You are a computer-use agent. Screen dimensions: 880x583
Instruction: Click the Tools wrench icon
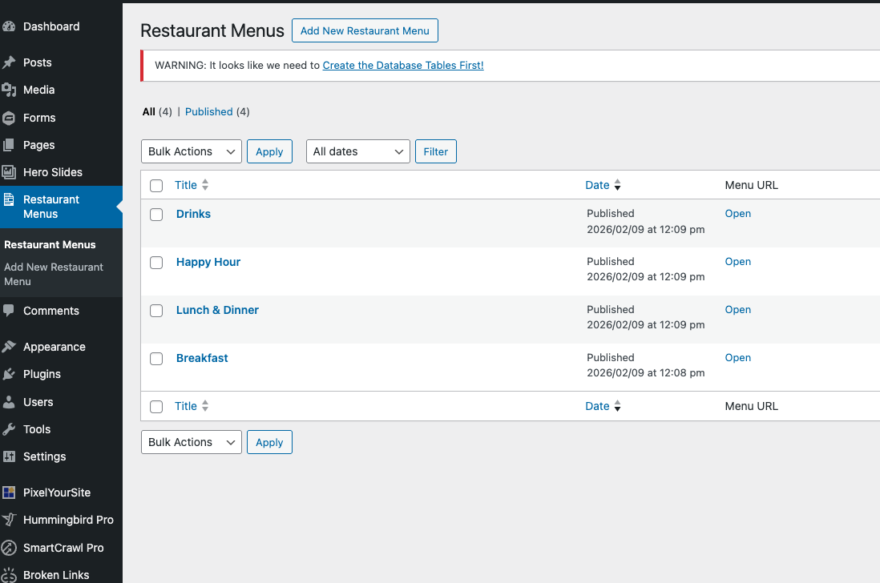pos(10,429)
